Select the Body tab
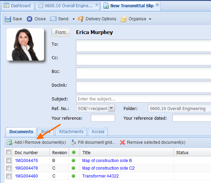This screenshot has height=183, width=211. pos(46,131)
